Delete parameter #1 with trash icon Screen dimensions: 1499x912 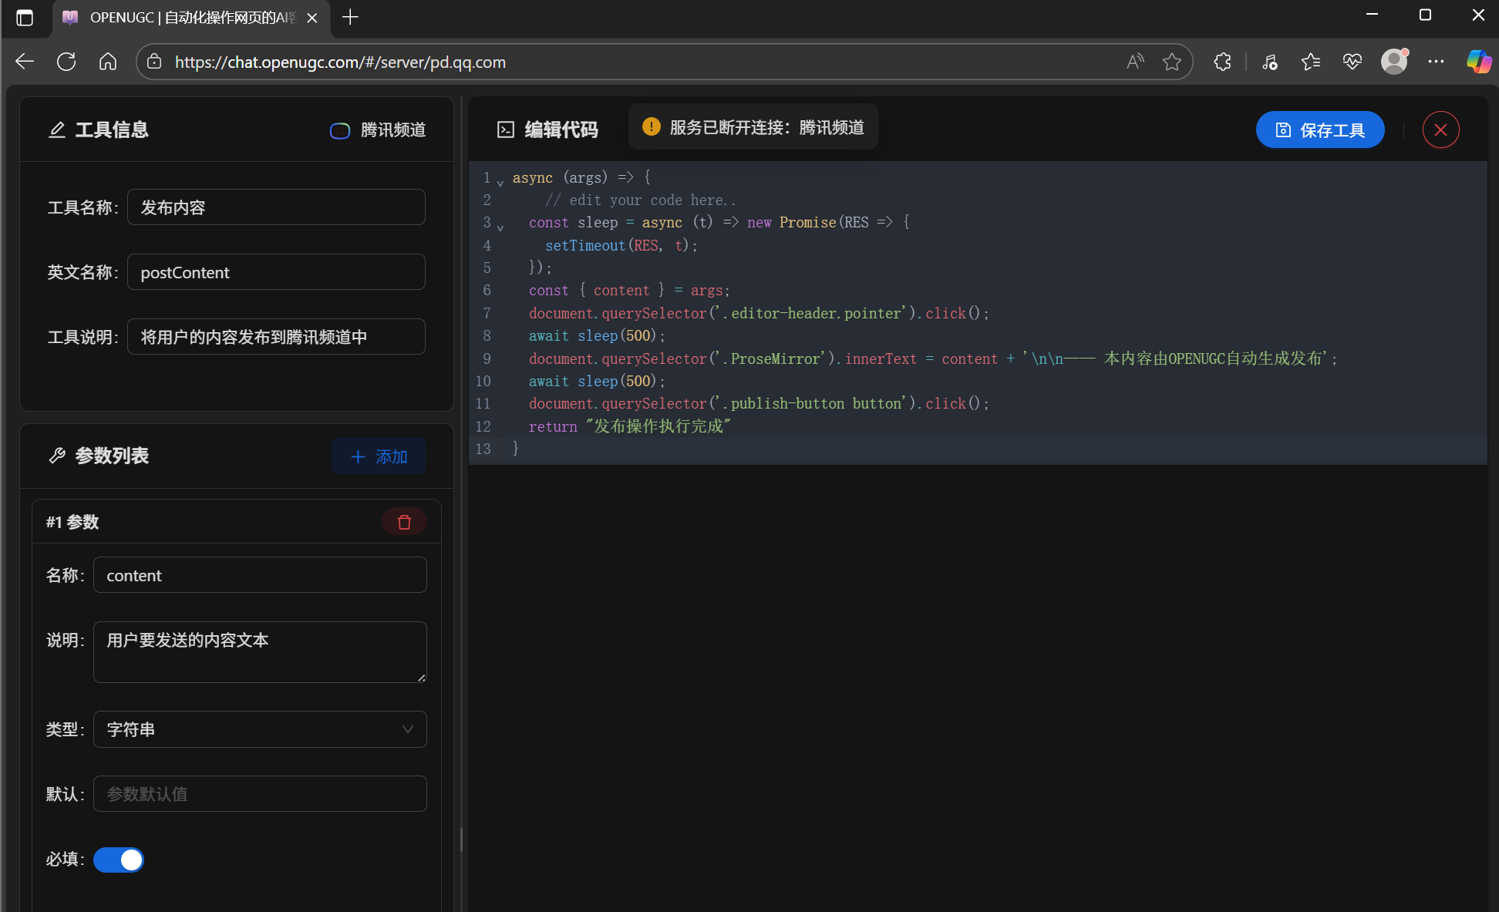point(404,522)
